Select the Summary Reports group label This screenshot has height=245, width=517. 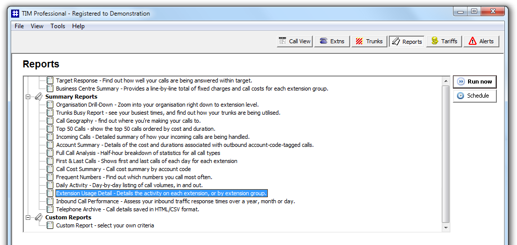[x=71, y=97]
